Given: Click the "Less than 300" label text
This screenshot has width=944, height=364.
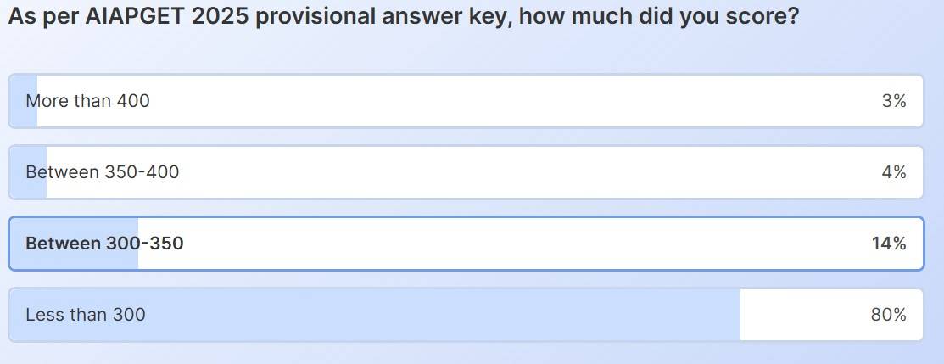Looking at the screenshot, I should 86,315.
